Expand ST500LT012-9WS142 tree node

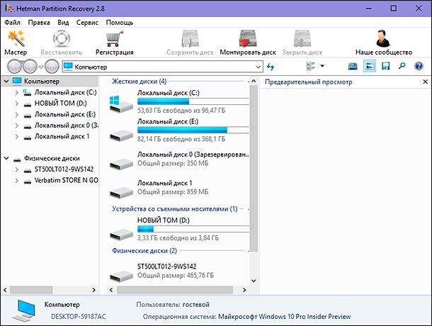pyautogui.click(x=17, y=169)
